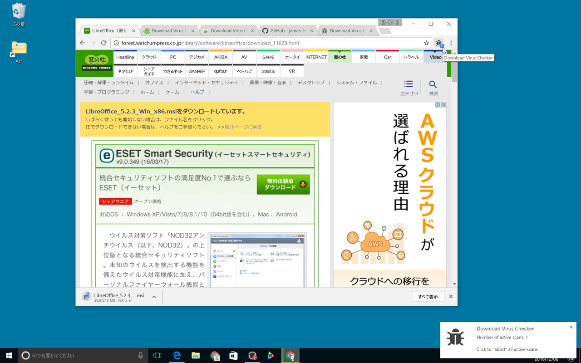Open the ユーザー2 profile menu
The height and width of the screenshot is (363, 581).
(x=390, y=22)
